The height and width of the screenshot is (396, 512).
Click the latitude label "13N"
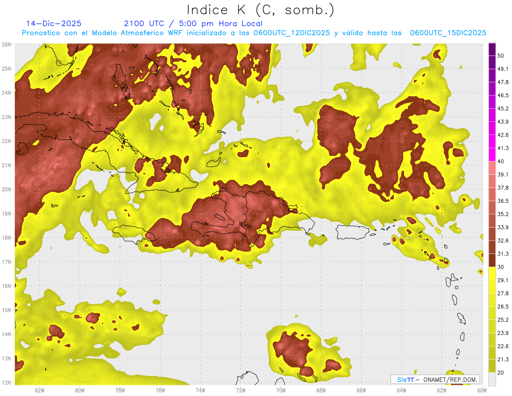click(6, 358)
